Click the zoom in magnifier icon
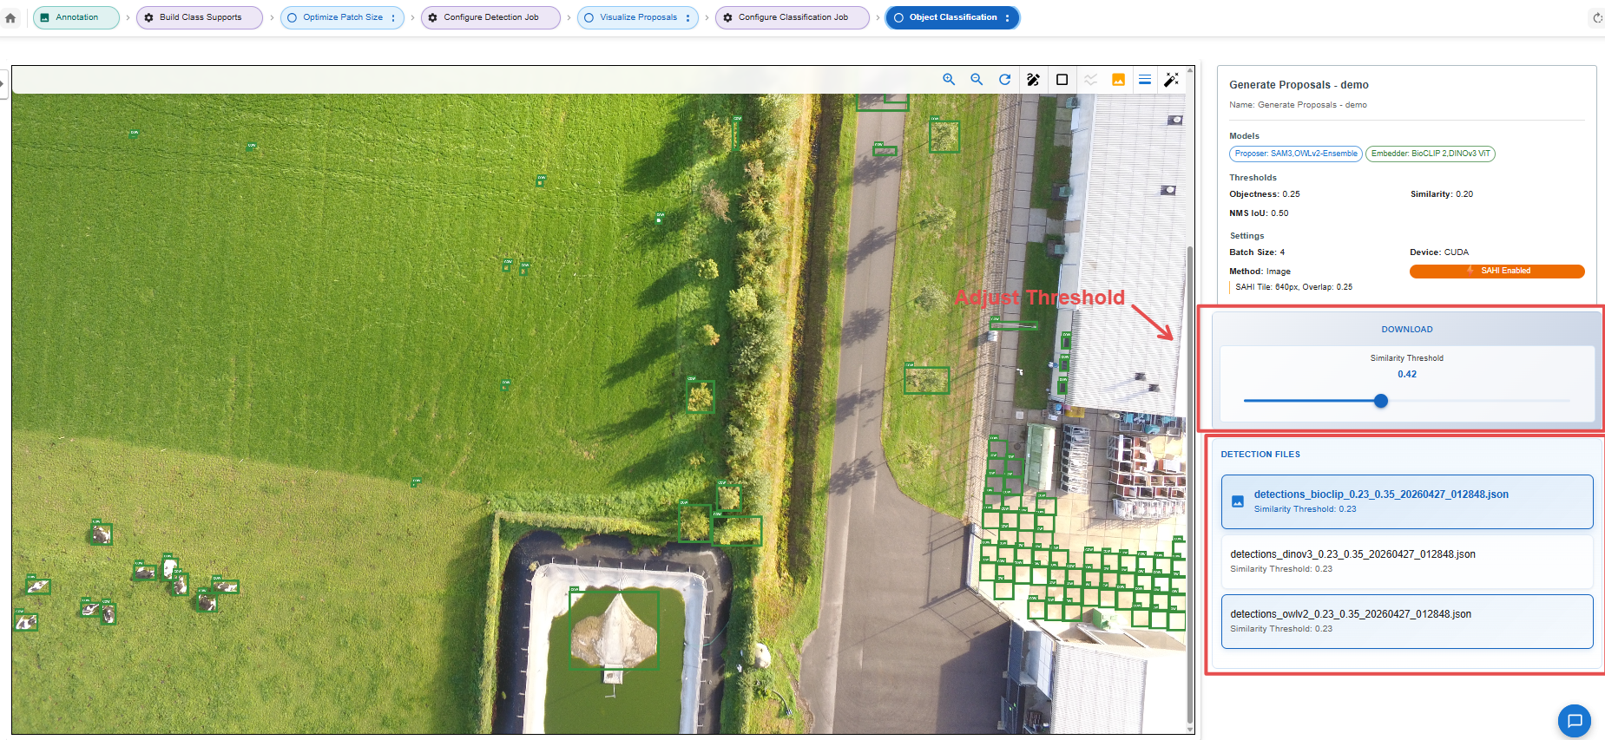Viewport: 1605px width, 740px height. pyautogui.click(x=949, y=79)
